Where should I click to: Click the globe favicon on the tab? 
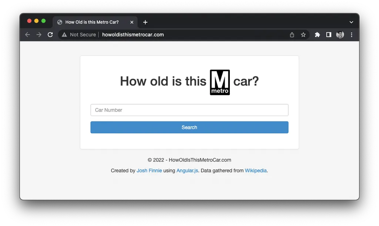(x=60, y=22)
